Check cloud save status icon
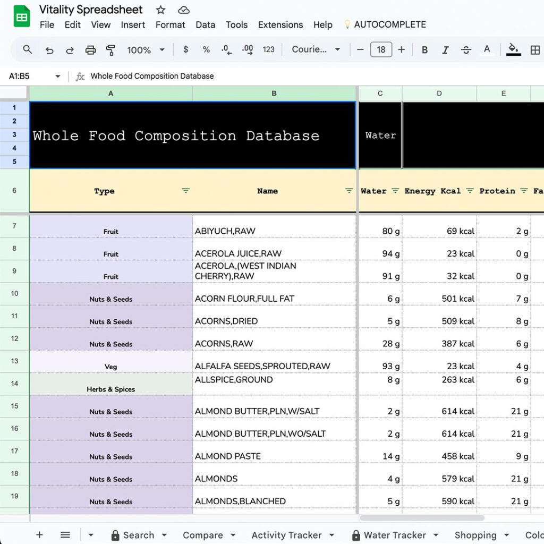The width and height of the screenshot is (544, 544). point(183,10)
